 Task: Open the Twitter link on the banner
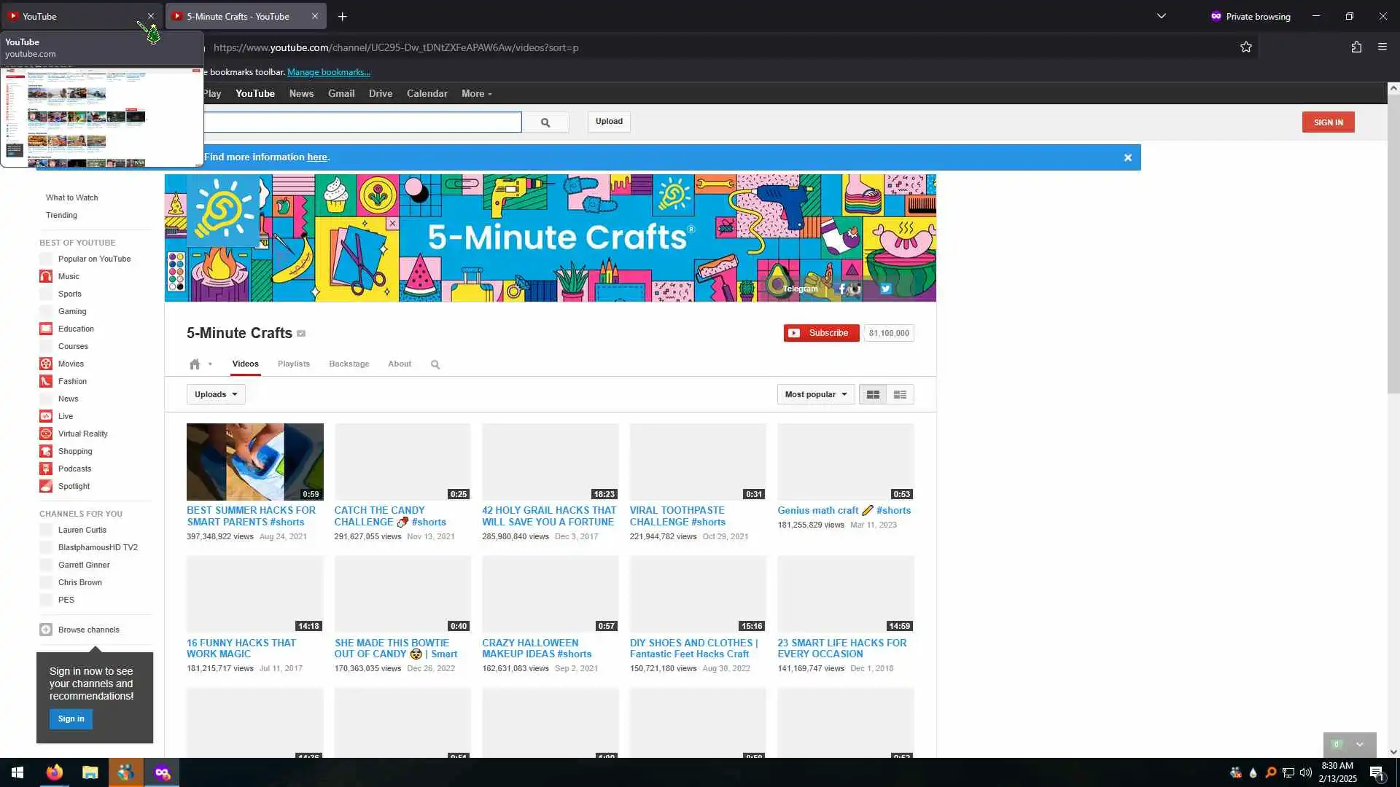point(885,289)
